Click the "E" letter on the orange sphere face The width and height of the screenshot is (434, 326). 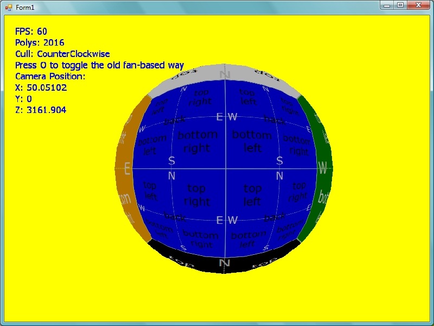[x=127, y=168]
